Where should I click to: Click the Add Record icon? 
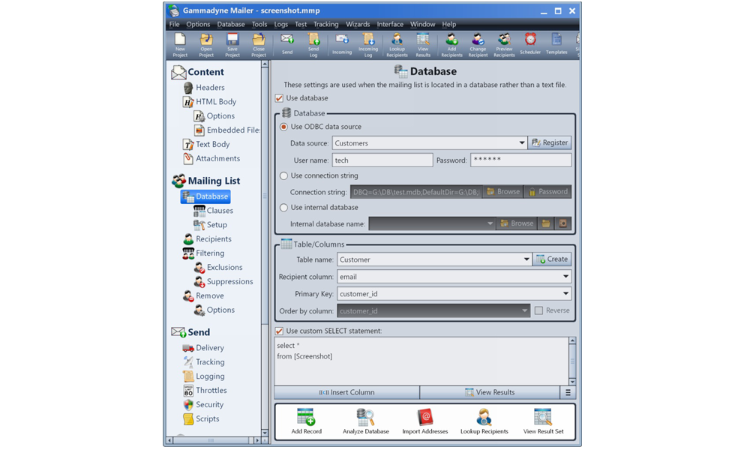tap(306, 421)
